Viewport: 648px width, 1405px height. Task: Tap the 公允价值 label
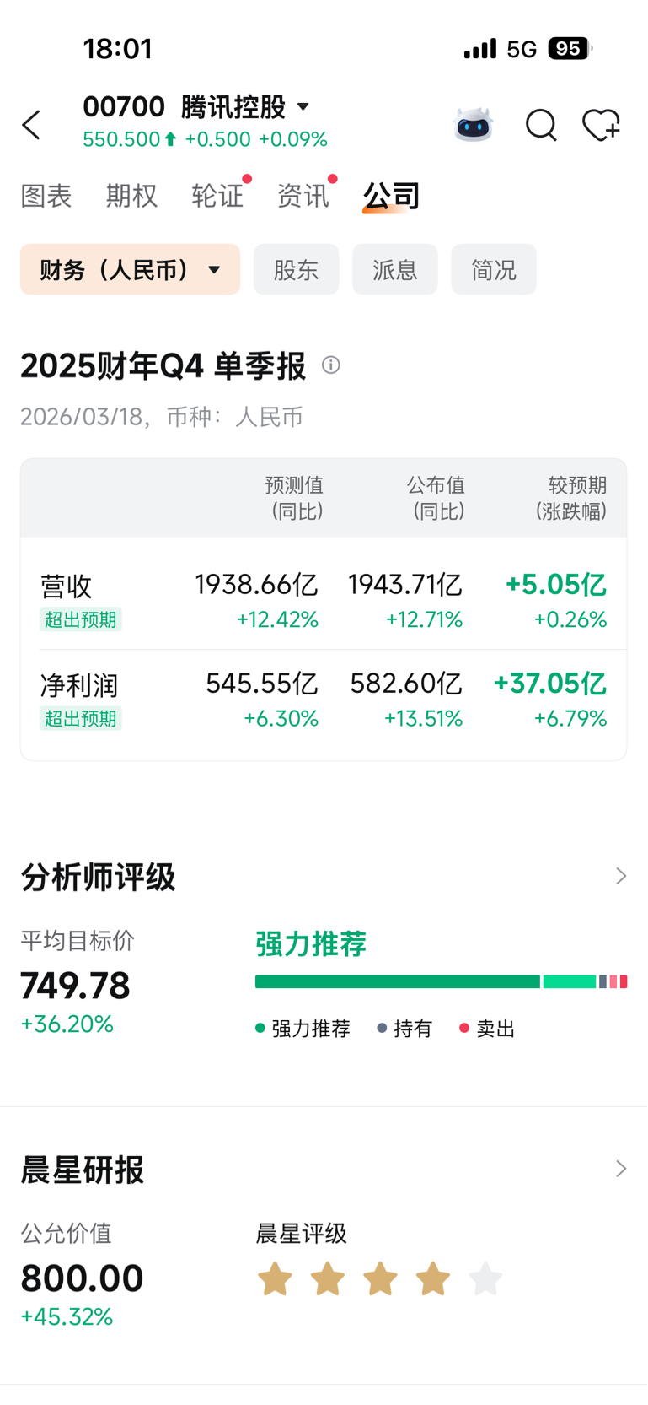tap(66, 1233)
